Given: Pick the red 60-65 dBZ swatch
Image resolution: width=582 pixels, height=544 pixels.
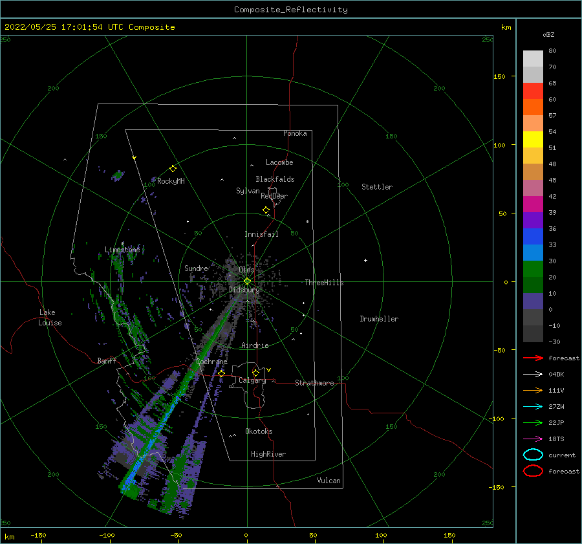Looking at the screenshot, I should 533,91.
